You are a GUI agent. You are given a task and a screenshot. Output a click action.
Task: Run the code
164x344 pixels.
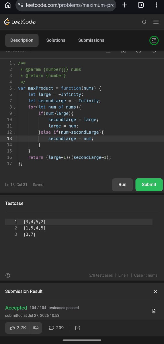click(122, 185)
